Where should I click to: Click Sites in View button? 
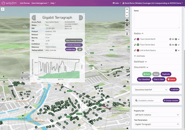[x=159, y=79]
